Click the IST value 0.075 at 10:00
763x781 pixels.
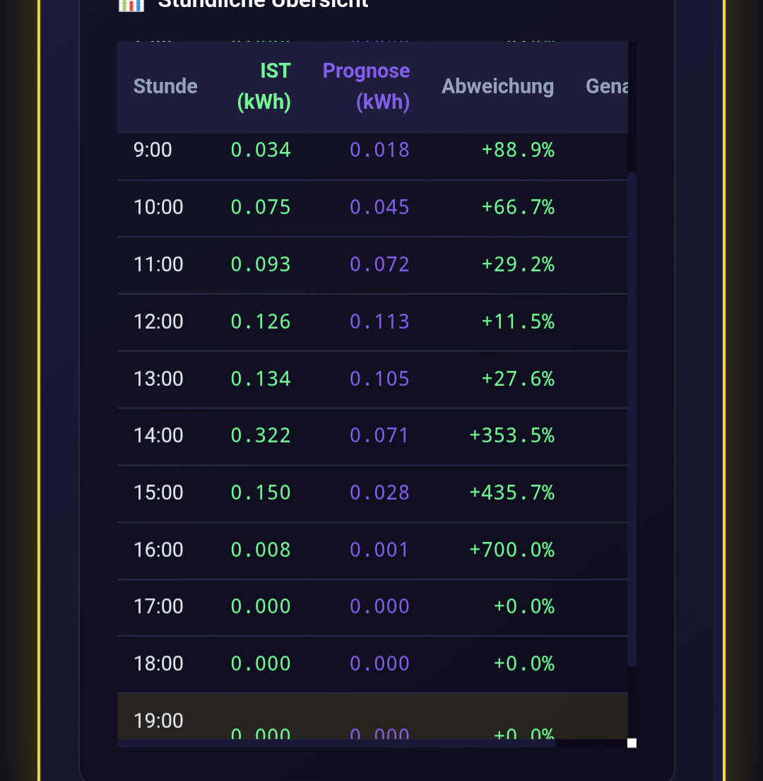pos(261,207)
